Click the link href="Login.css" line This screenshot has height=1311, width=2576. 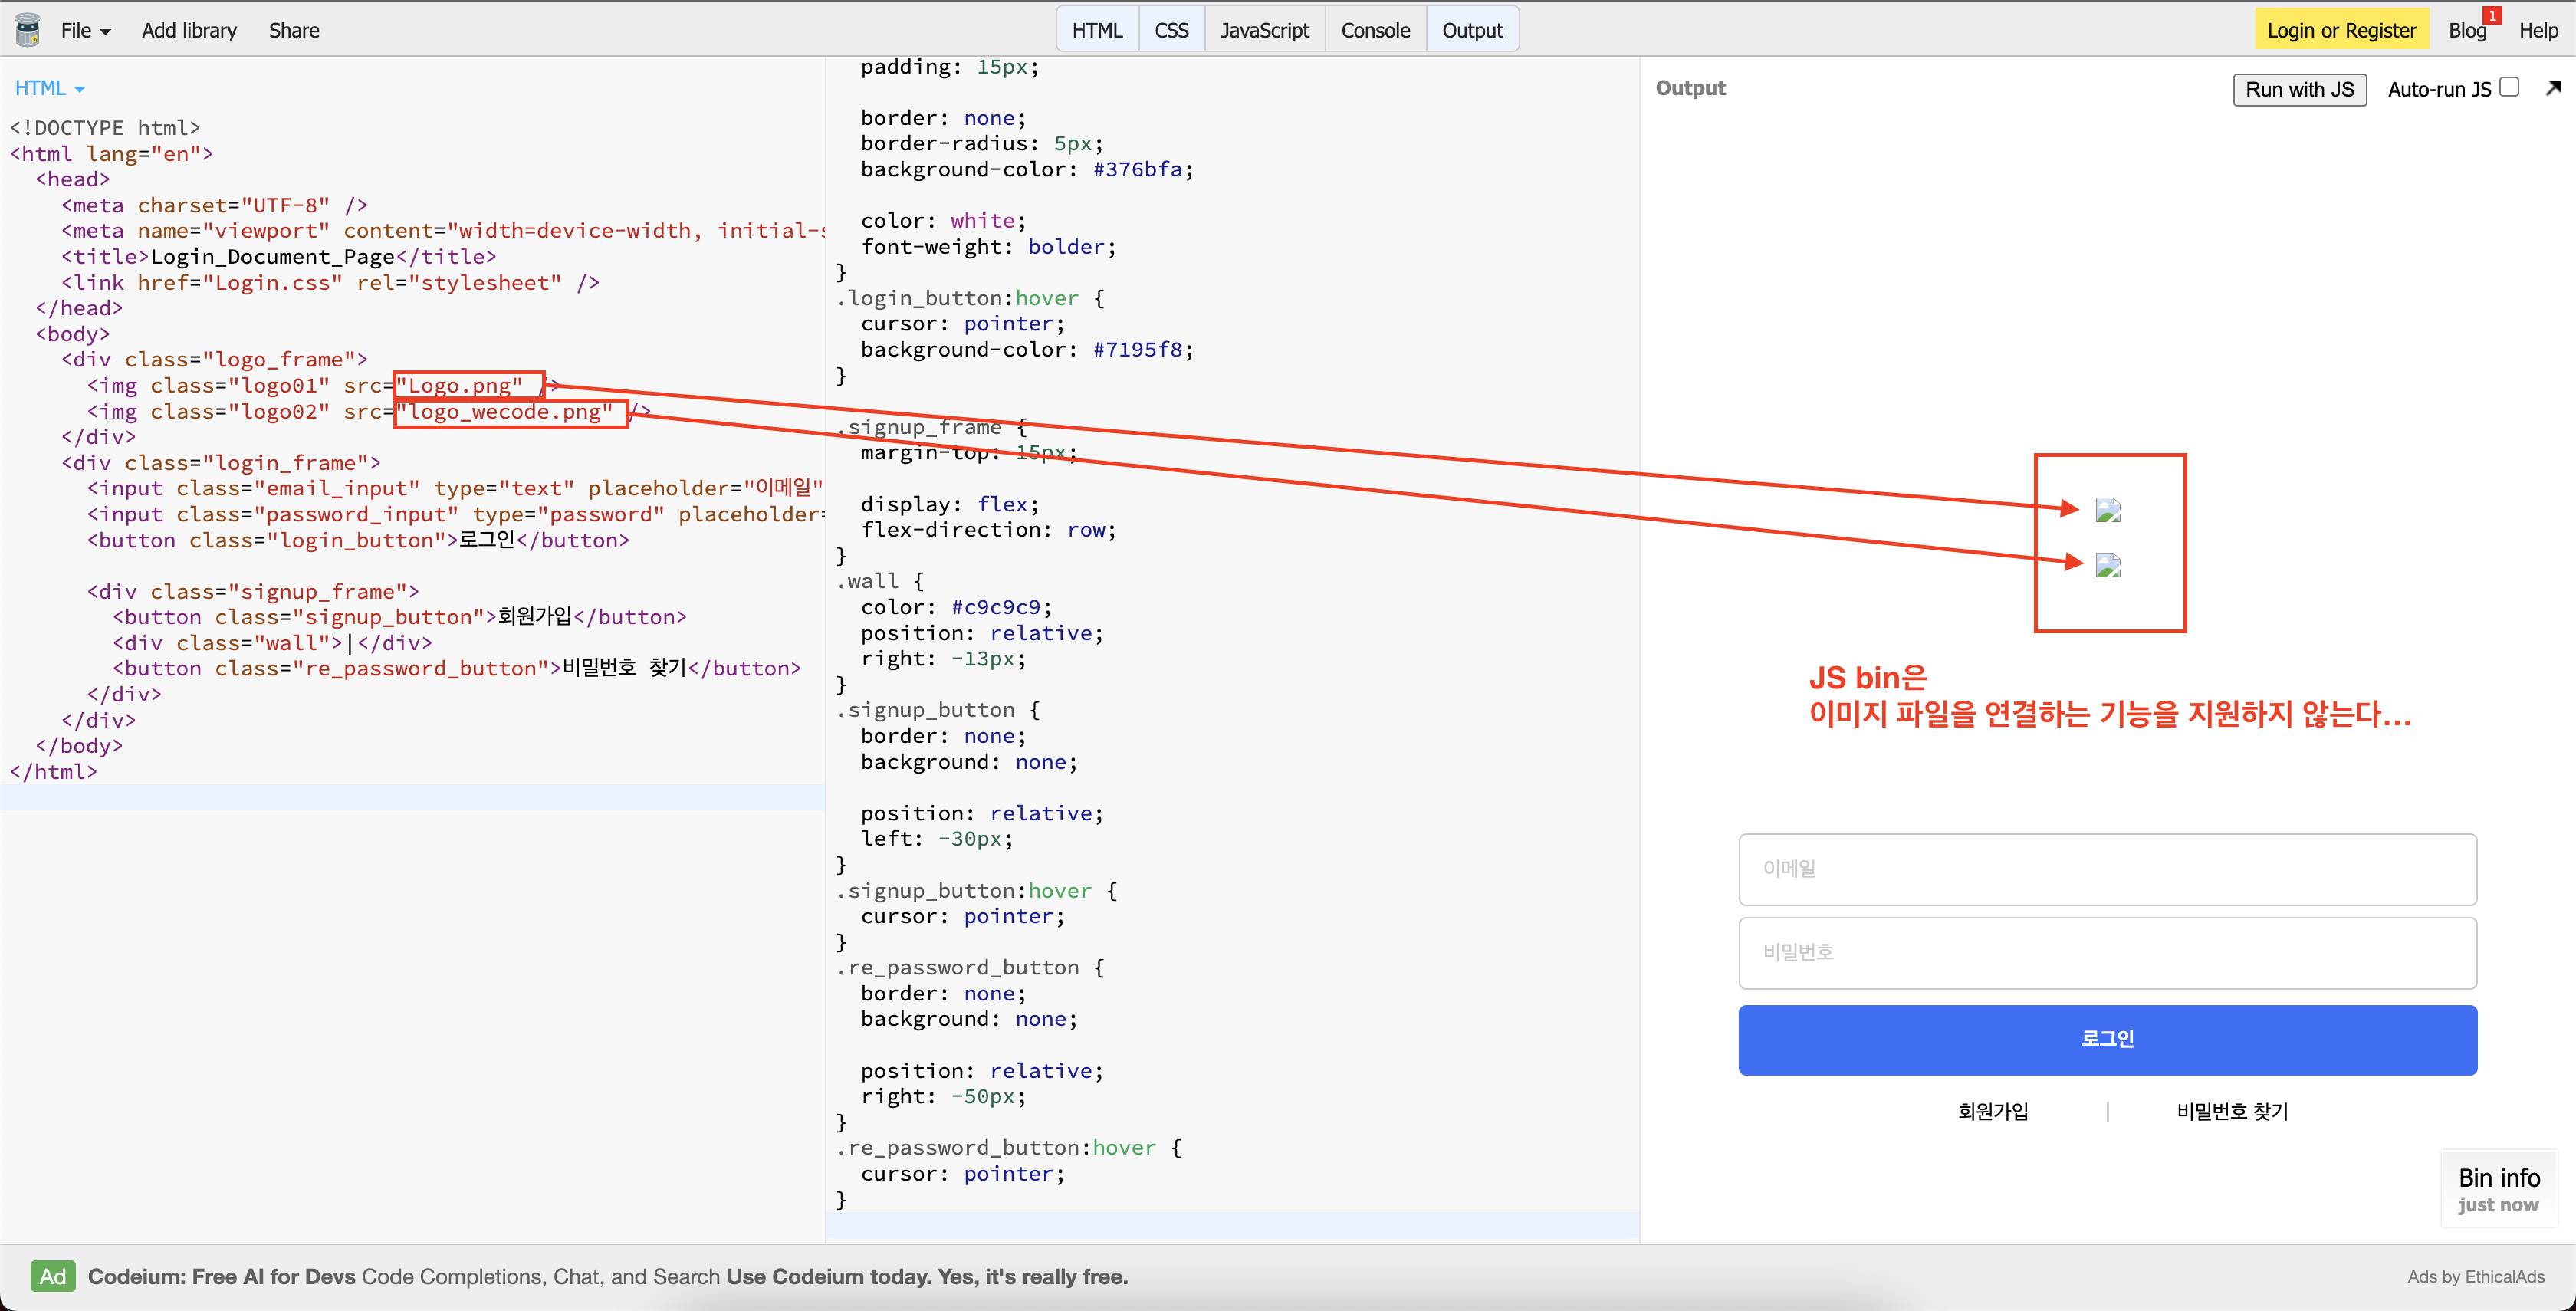[330, 283]
